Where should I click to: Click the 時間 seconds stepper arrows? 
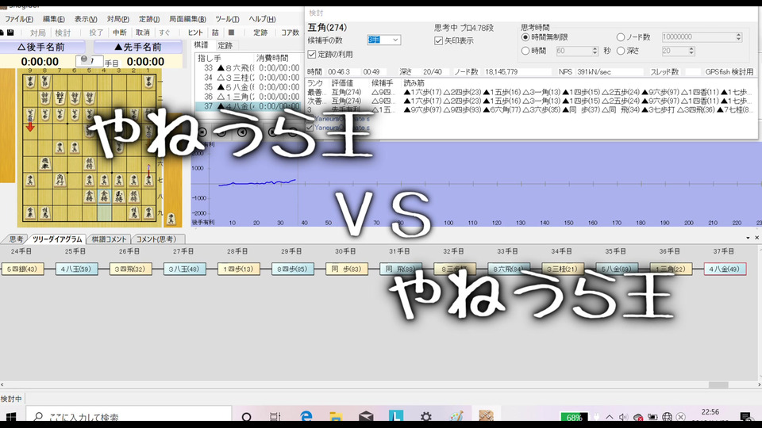(595, 51)
